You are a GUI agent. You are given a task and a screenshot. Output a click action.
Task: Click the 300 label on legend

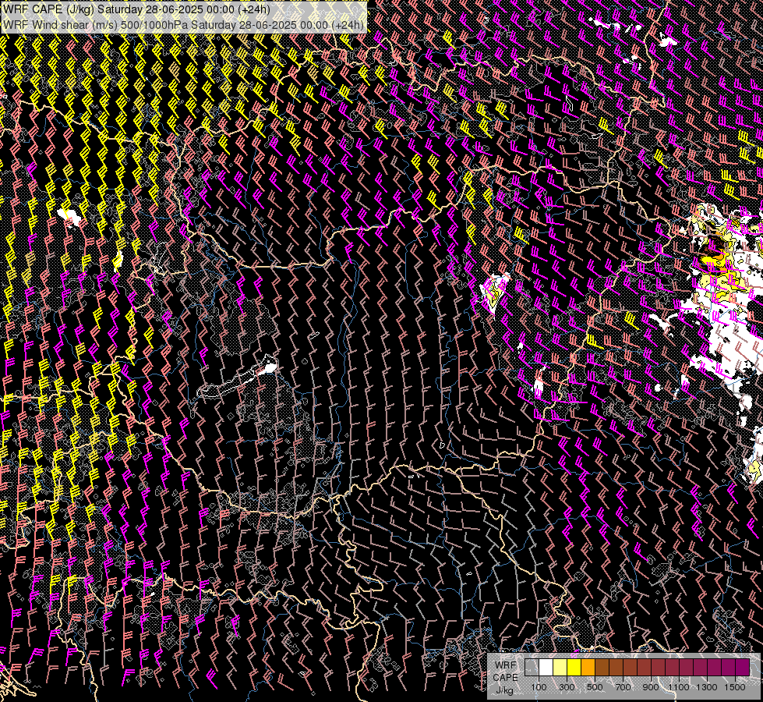coord(567,687)
